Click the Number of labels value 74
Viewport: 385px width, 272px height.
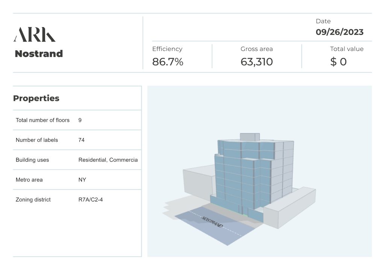click(82, 140)
